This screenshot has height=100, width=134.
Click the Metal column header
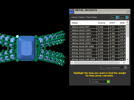pyautogui.click(x=83, y=23)
